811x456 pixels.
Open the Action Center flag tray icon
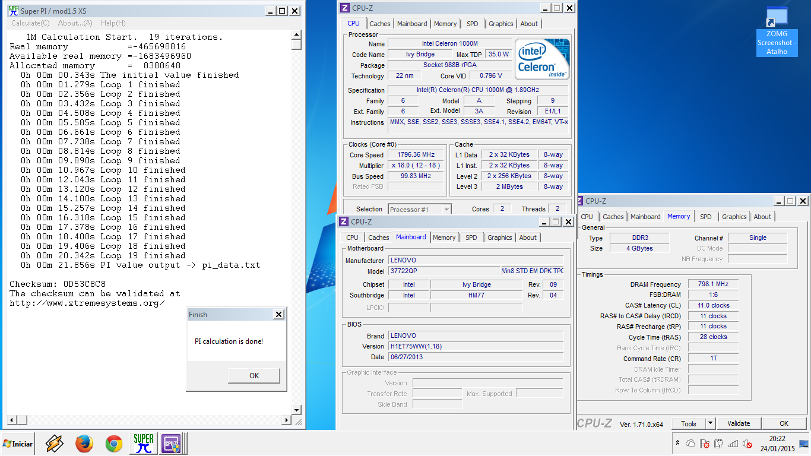(x=705, y=443)
